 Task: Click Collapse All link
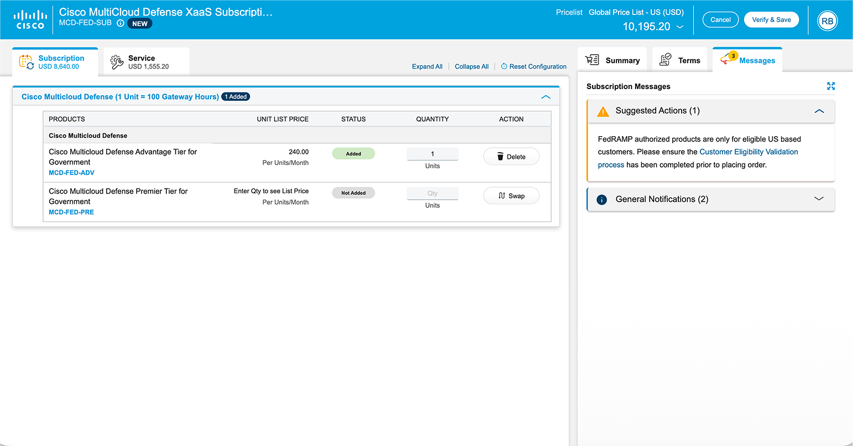click(x=472, y=66)
